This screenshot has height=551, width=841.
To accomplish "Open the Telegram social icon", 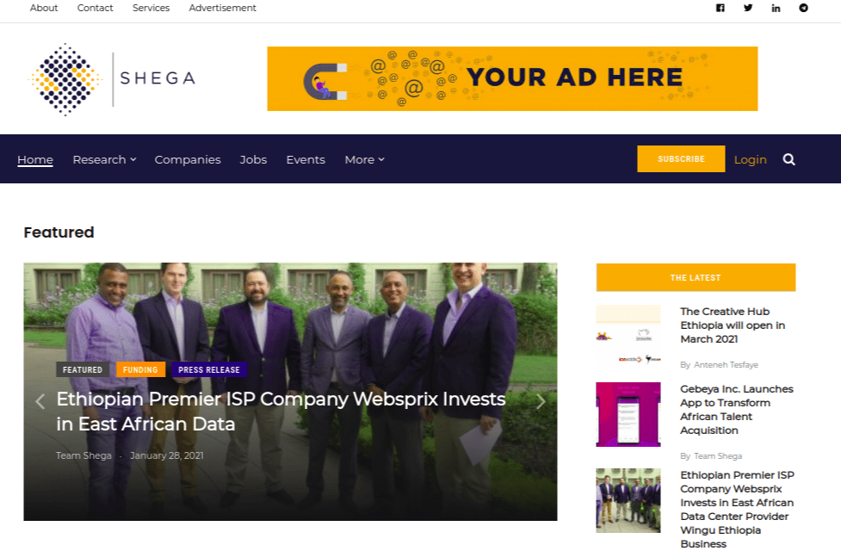I will point(803,8).
